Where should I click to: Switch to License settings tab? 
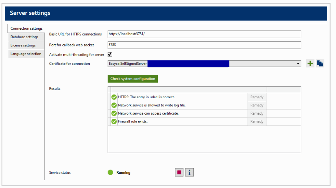tap(26, 45)
